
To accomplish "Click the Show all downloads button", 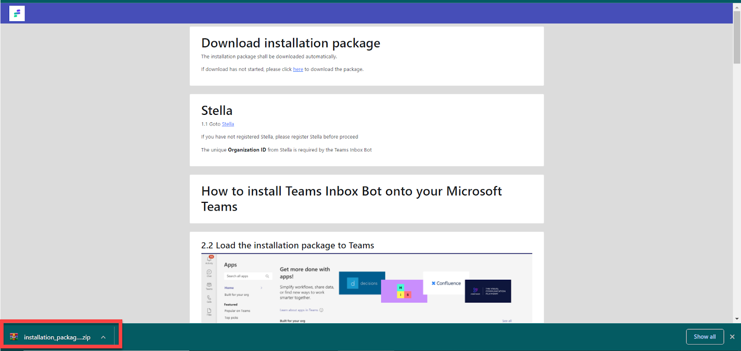I will [x=705, y=337].
